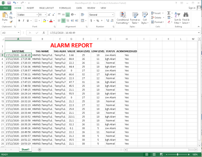The height and width of the screenshot is (157, 202).
Task: Save the workbook with the floppy disk icon
Action: 9,3
